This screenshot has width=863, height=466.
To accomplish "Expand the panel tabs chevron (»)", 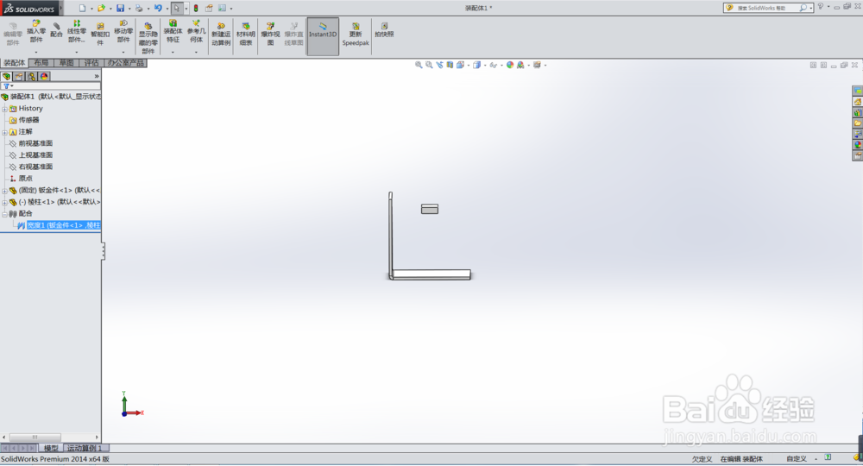I will click(97, 77).
